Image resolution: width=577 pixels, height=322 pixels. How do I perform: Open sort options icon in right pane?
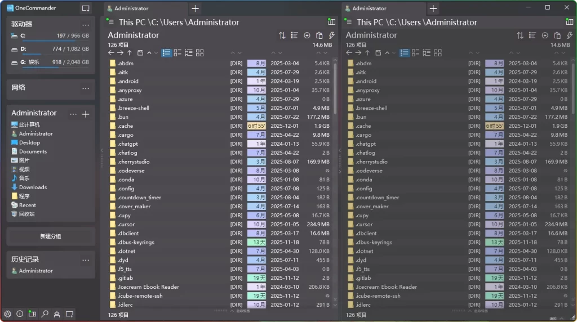pos(520,35)
